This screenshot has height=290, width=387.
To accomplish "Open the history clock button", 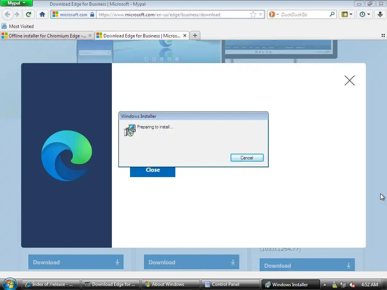I will tap(364, 14).
